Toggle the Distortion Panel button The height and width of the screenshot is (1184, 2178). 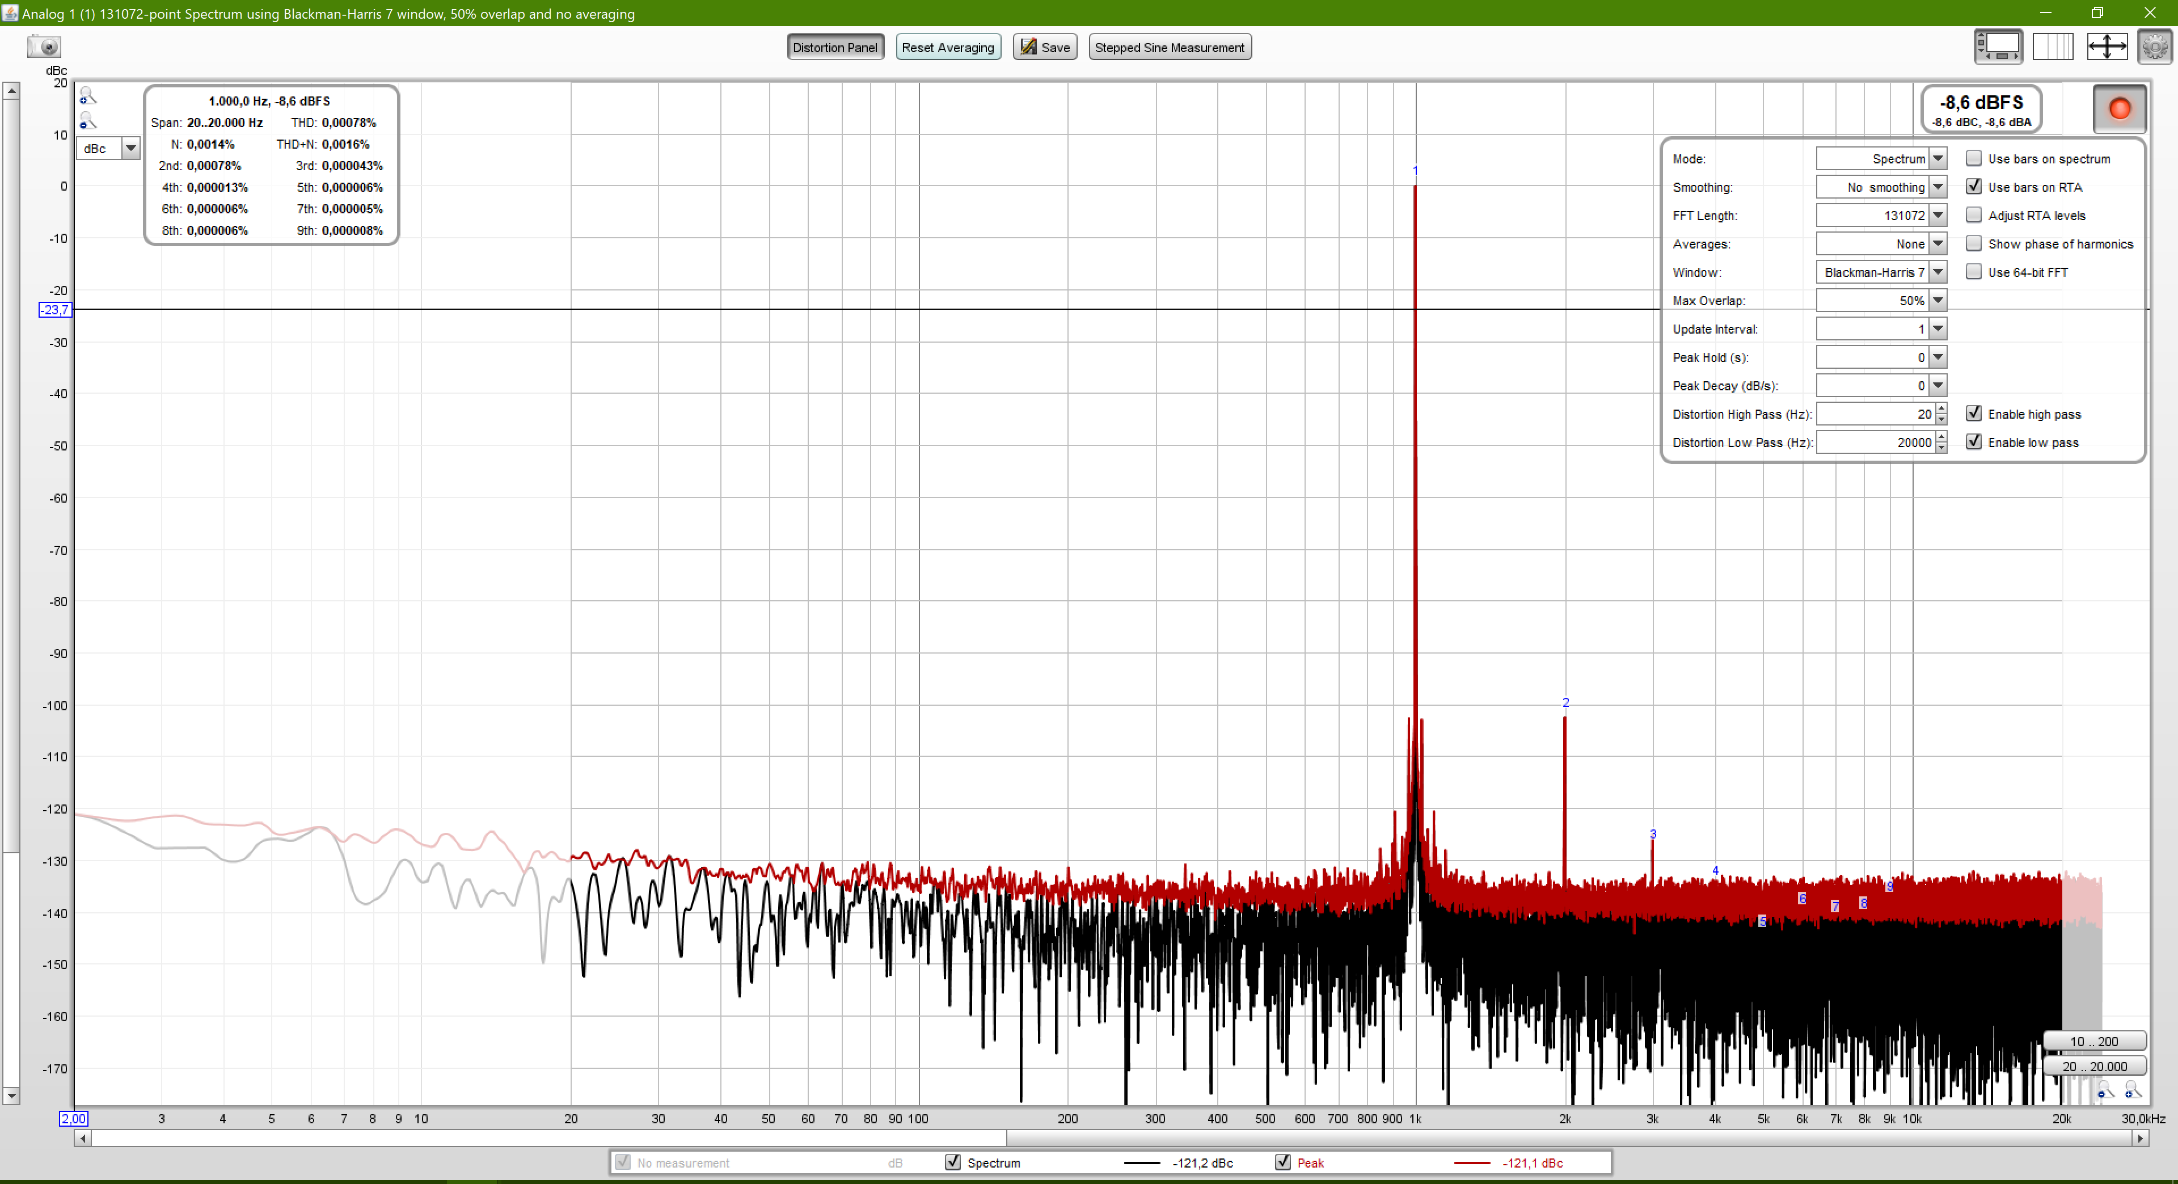834,47
